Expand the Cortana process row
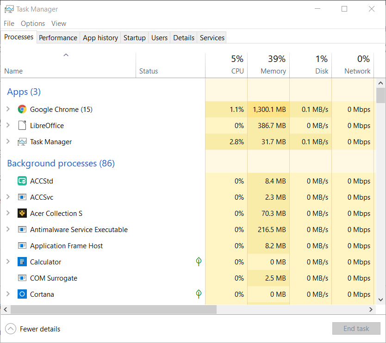 8,294
